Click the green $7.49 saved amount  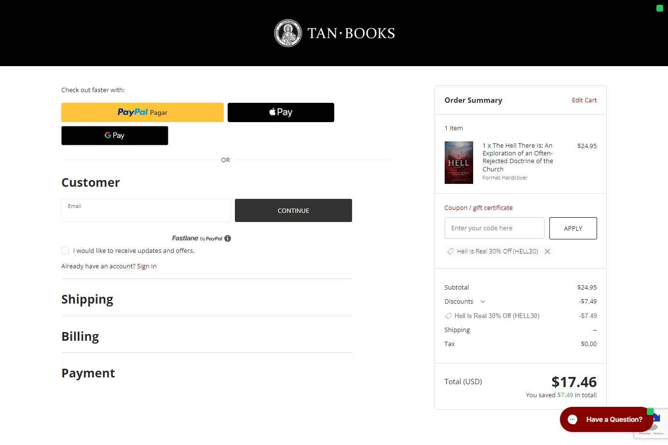[x=565, y=395]
